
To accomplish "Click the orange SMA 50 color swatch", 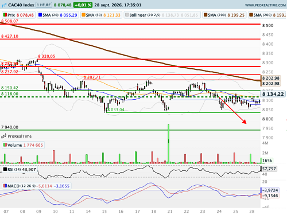I will [83, 15].
